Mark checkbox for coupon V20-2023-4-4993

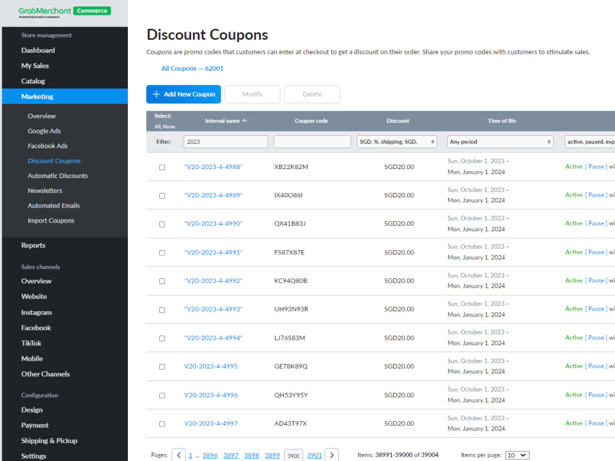[x=162, y=310]
